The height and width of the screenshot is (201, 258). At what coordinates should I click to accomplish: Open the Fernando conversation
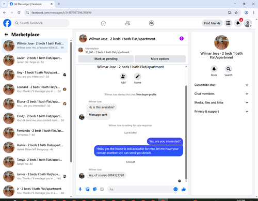pyautogui.click(x=35, y=133)
